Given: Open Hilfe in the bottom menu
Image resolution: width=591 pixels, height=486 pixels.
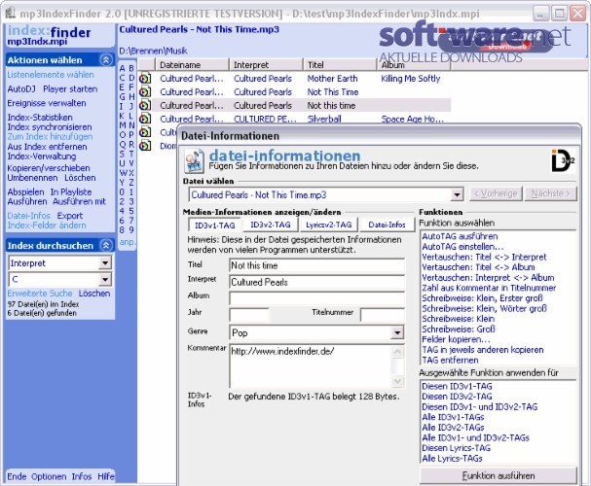Looking at the screenshot, I should tap(105, 476).
